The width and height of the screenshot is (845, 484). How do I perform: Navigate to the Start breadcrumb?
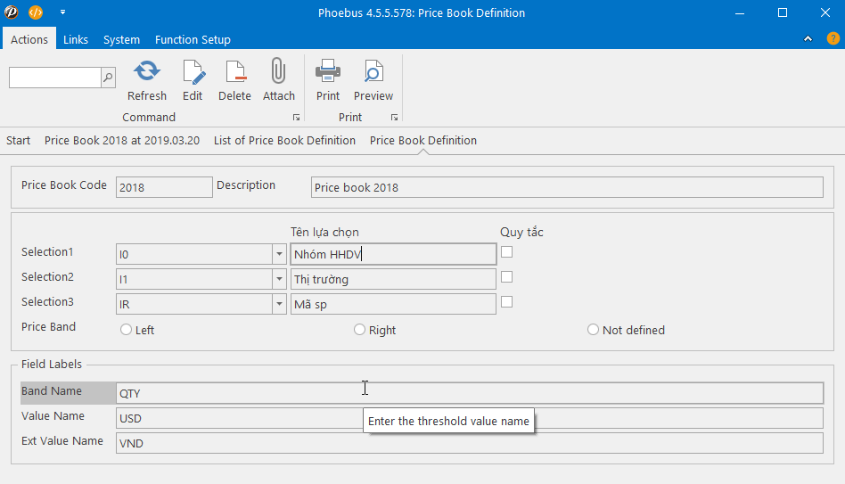tap(18, 140)
